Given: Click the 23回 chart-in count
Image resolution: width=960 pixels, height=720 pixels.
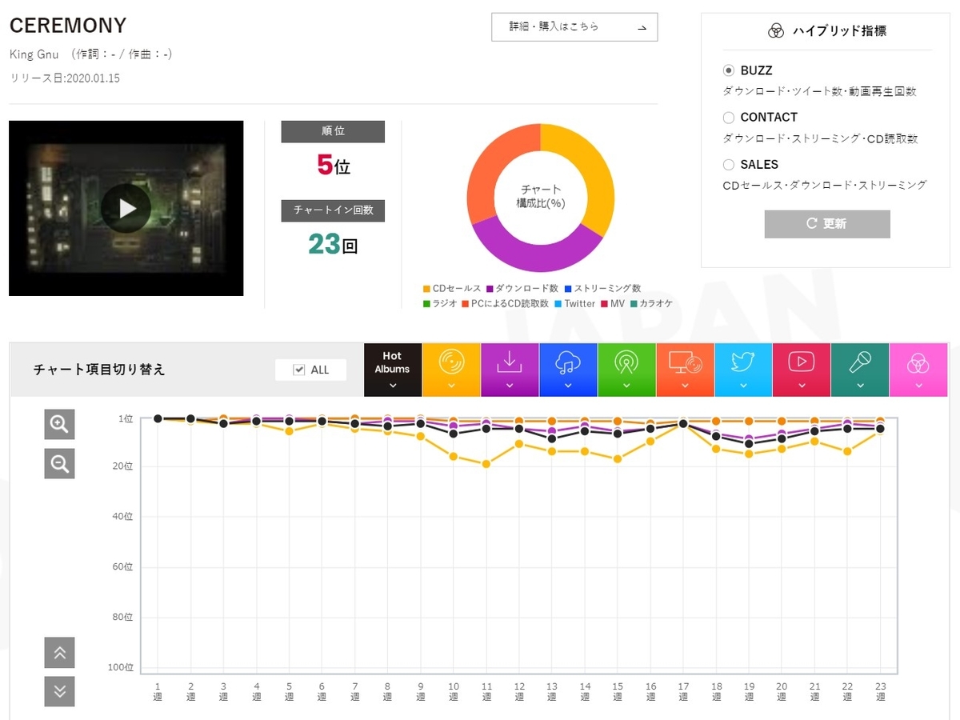Looking at the screenshot, I should pos(333,245).
